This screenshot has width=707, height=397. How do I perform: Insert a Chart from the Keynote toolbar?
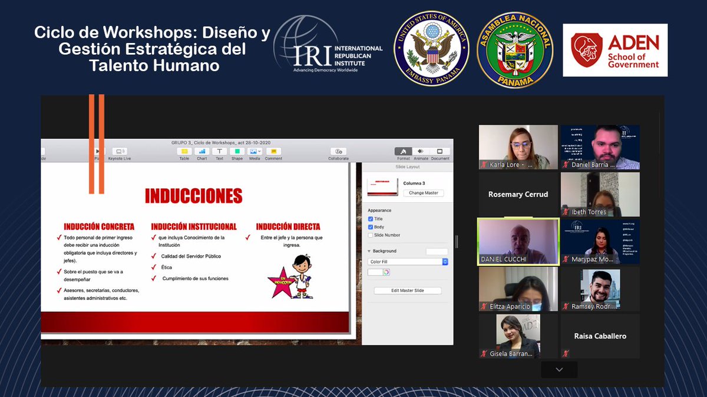click(x=202, y=152)
